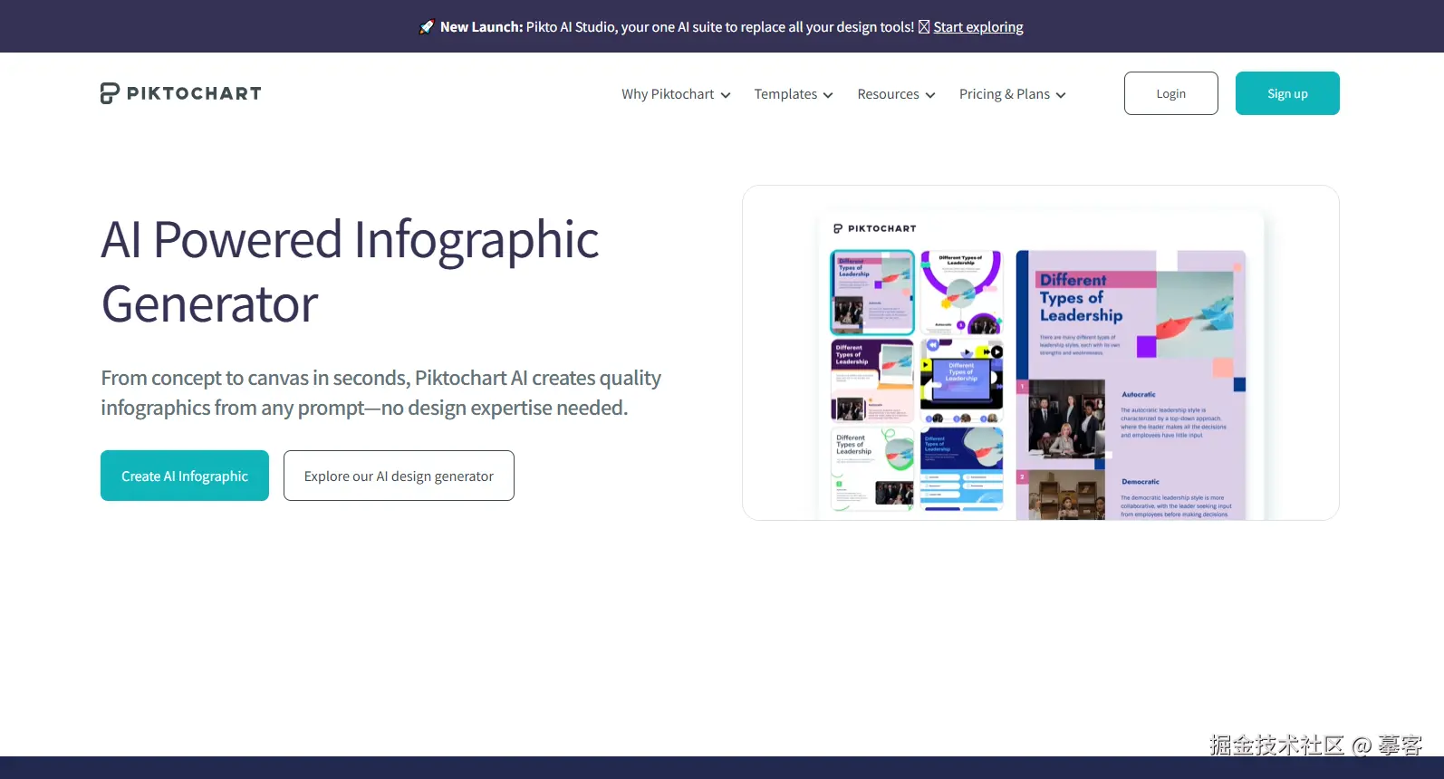Select the blue leadership template thumbnail
The height and width of the screenshot is (779, 1444).
[962, 469]
